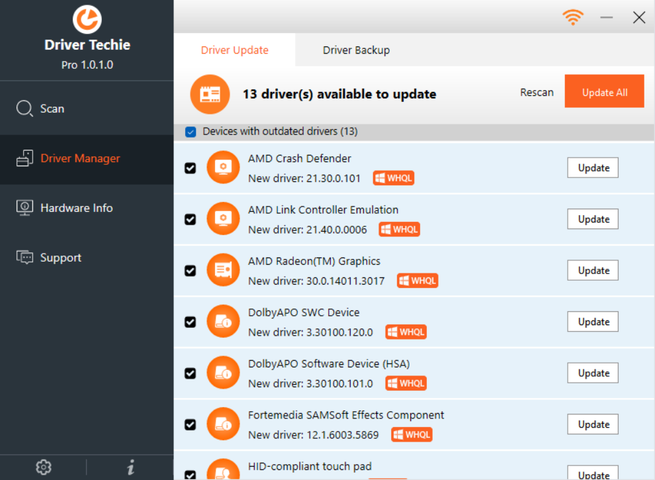This screenshot has height=480, width=655.
Task: Click the orange Wi-Fi status icon
Action: coord(573,17)
